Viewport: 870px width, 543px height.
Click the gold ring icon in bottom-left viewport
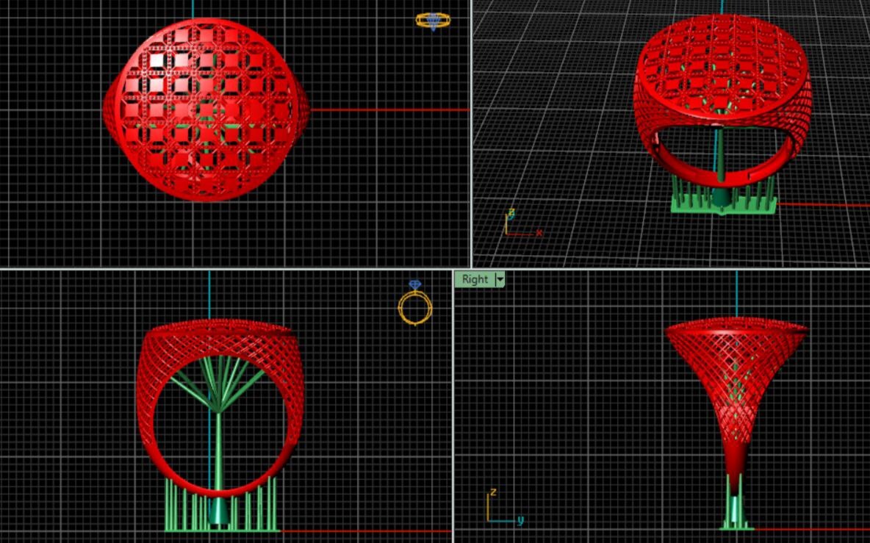pyautogui.click(x=415, y=303)
